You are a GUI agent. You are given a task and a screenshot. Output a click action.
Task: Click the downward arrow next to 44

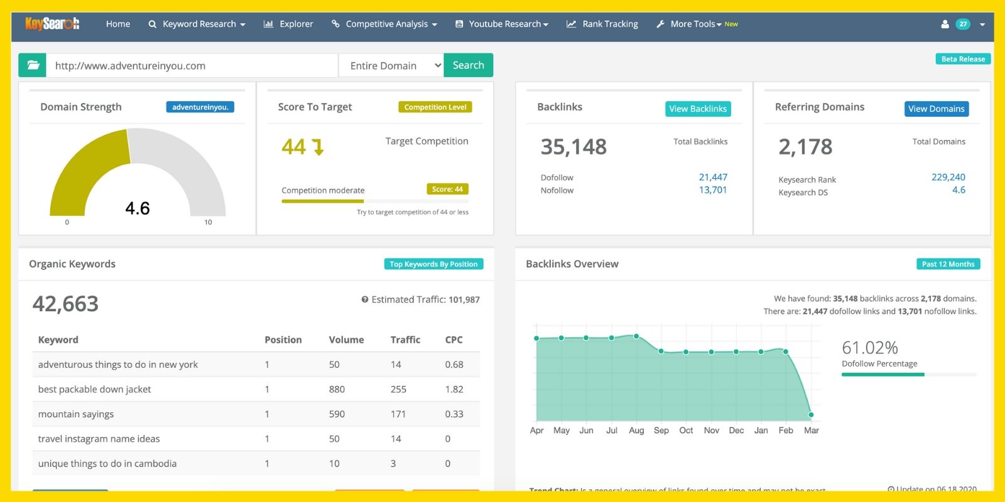[x=318, y=147]
